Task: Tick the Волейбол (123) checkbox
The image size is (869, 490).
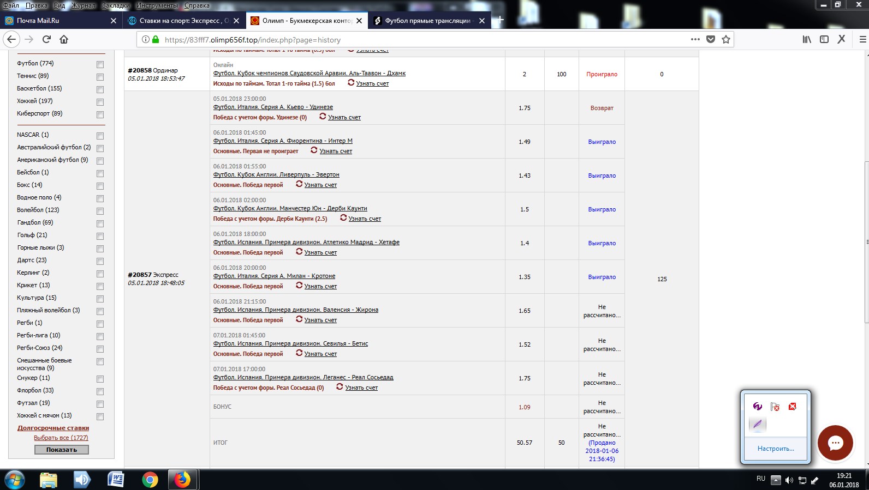Action: (x=100, y=211)
